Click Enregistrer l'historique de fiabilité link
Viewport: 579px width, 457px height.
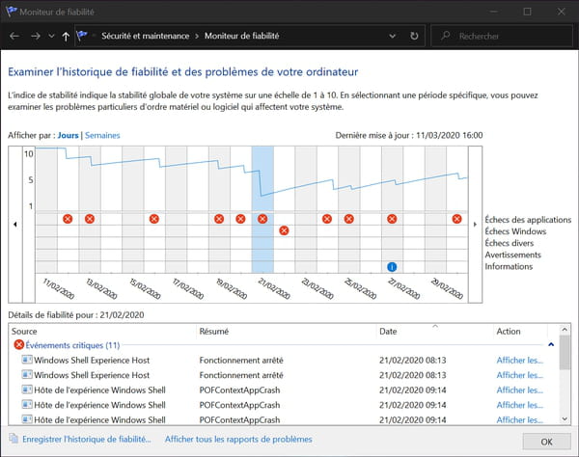87,440
